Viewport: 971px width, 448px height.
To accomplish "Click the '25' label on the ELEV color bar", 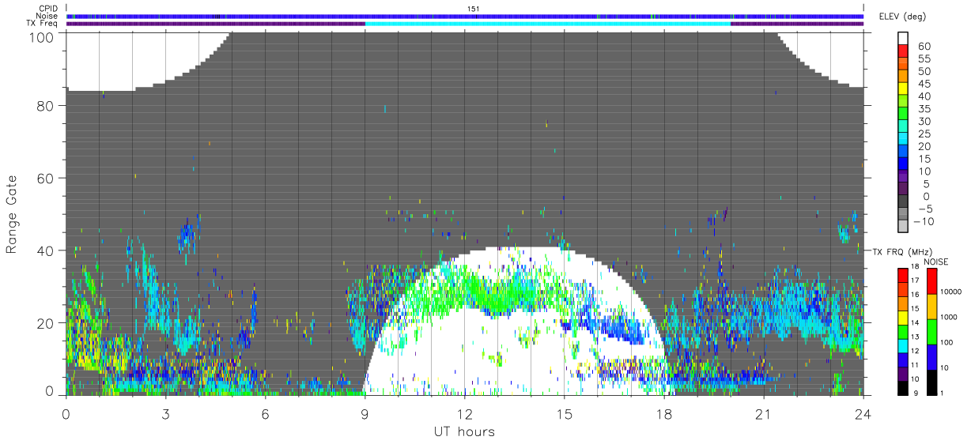I will 924,134.
